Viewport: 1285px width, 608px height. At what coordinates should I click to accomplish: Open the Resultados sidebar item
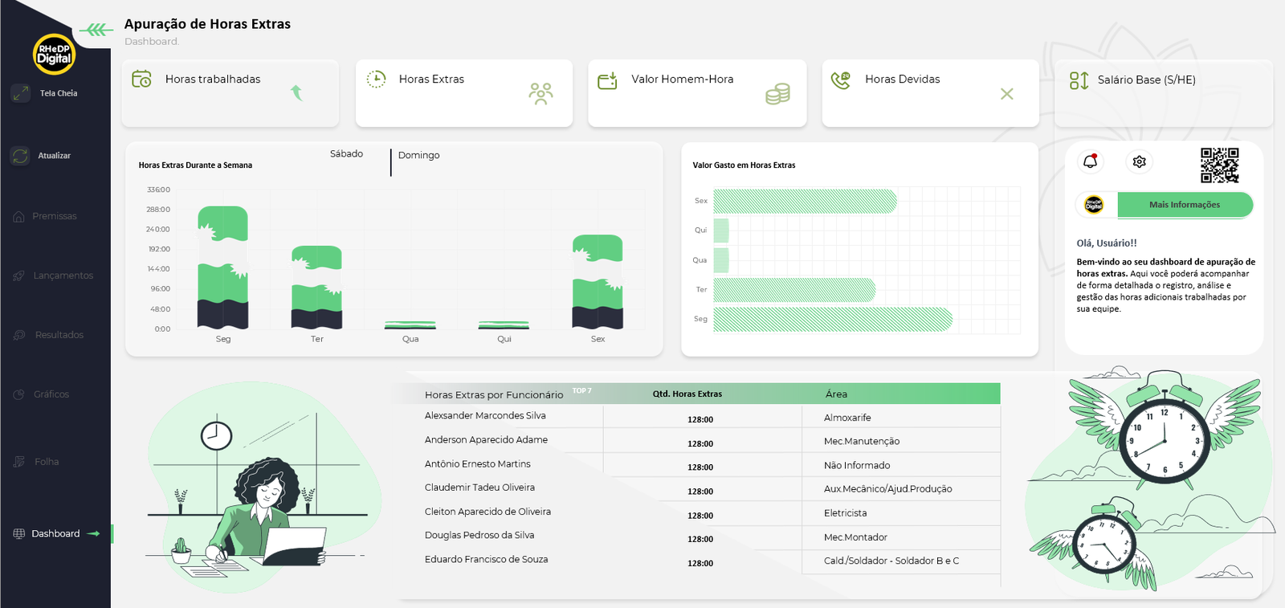tap(59, 335)
